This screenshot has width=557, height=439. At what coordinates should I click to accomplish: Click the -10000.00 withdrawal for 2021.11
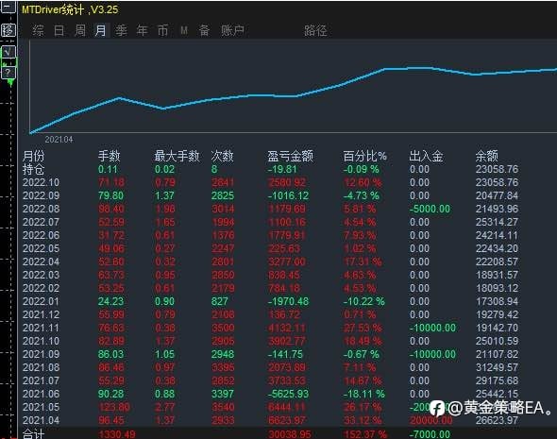pyautogui.click(x=432, y=328)
